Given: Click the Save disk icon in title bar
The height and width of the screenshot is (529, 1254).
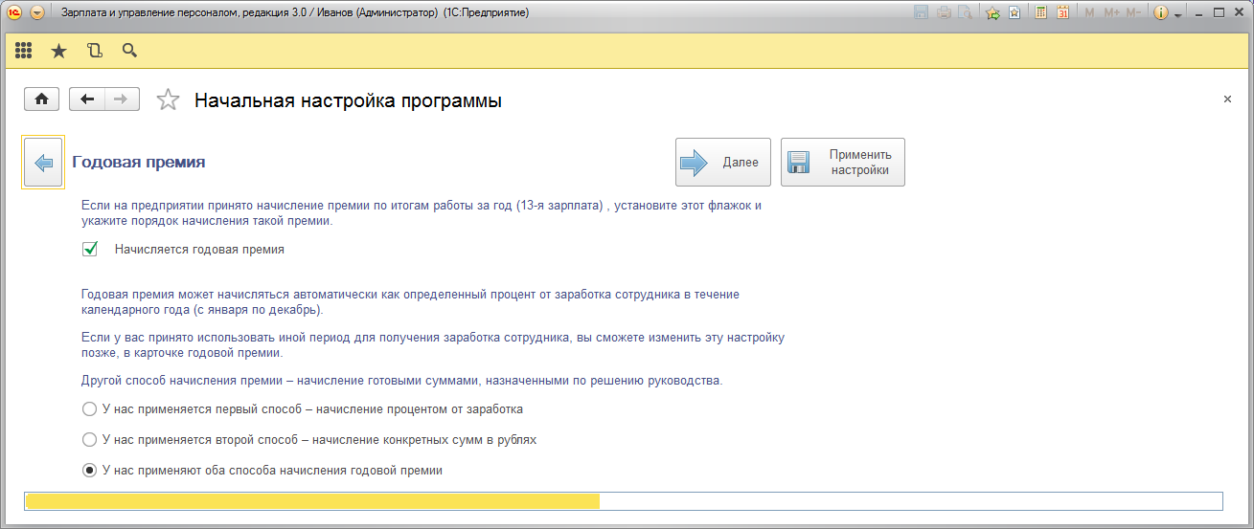Looking at the screenshot, I should tap(922, 13).
